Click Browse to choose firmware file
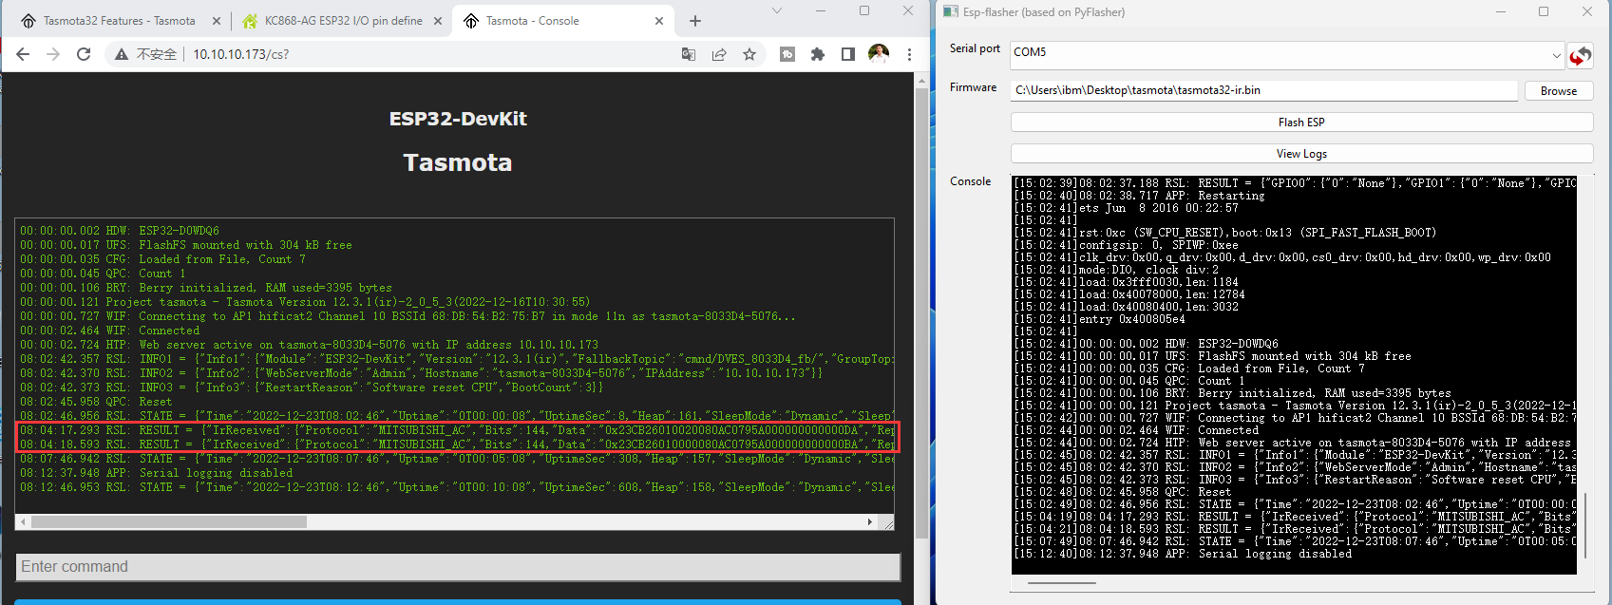Image resolution: width=1612 pixels, height=605 pixels. [x=1558, y=91]
